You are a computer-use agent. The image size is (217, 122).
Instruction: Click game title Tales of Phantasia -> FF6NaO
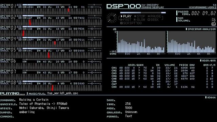(x=43, y=104)
